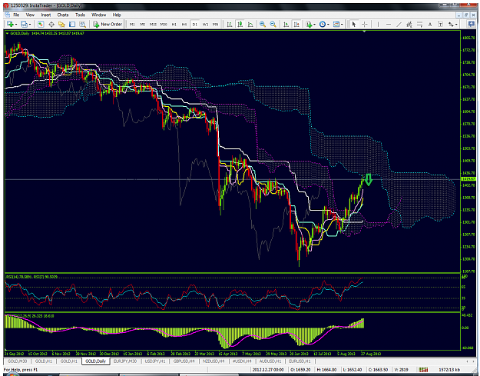
Task: Select the Text Label tool
Action: (x=440, y=24)
